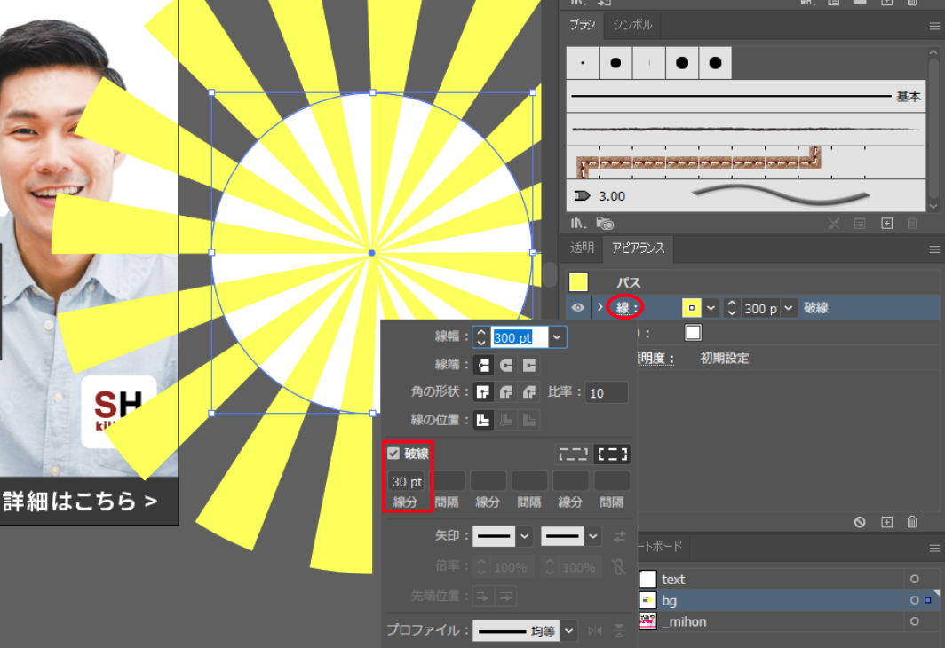The width and height of the screenshot is (945, 648).
Task: Click the link arrowhead scale icon
Action: point(619,567)
